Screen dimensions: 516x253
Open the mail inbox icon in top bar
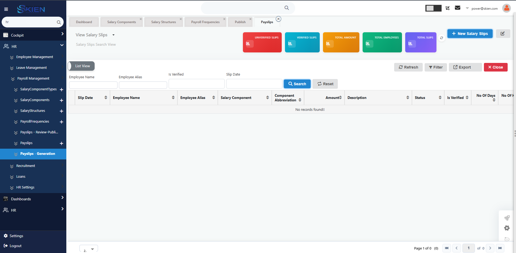457,8
